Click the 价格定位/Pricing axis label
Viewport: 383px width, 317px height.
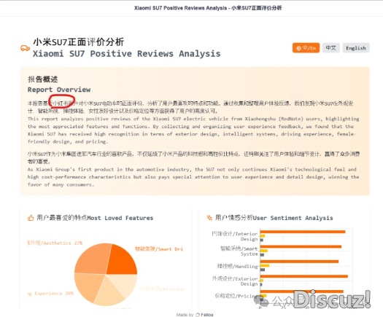tap(237, 296)
